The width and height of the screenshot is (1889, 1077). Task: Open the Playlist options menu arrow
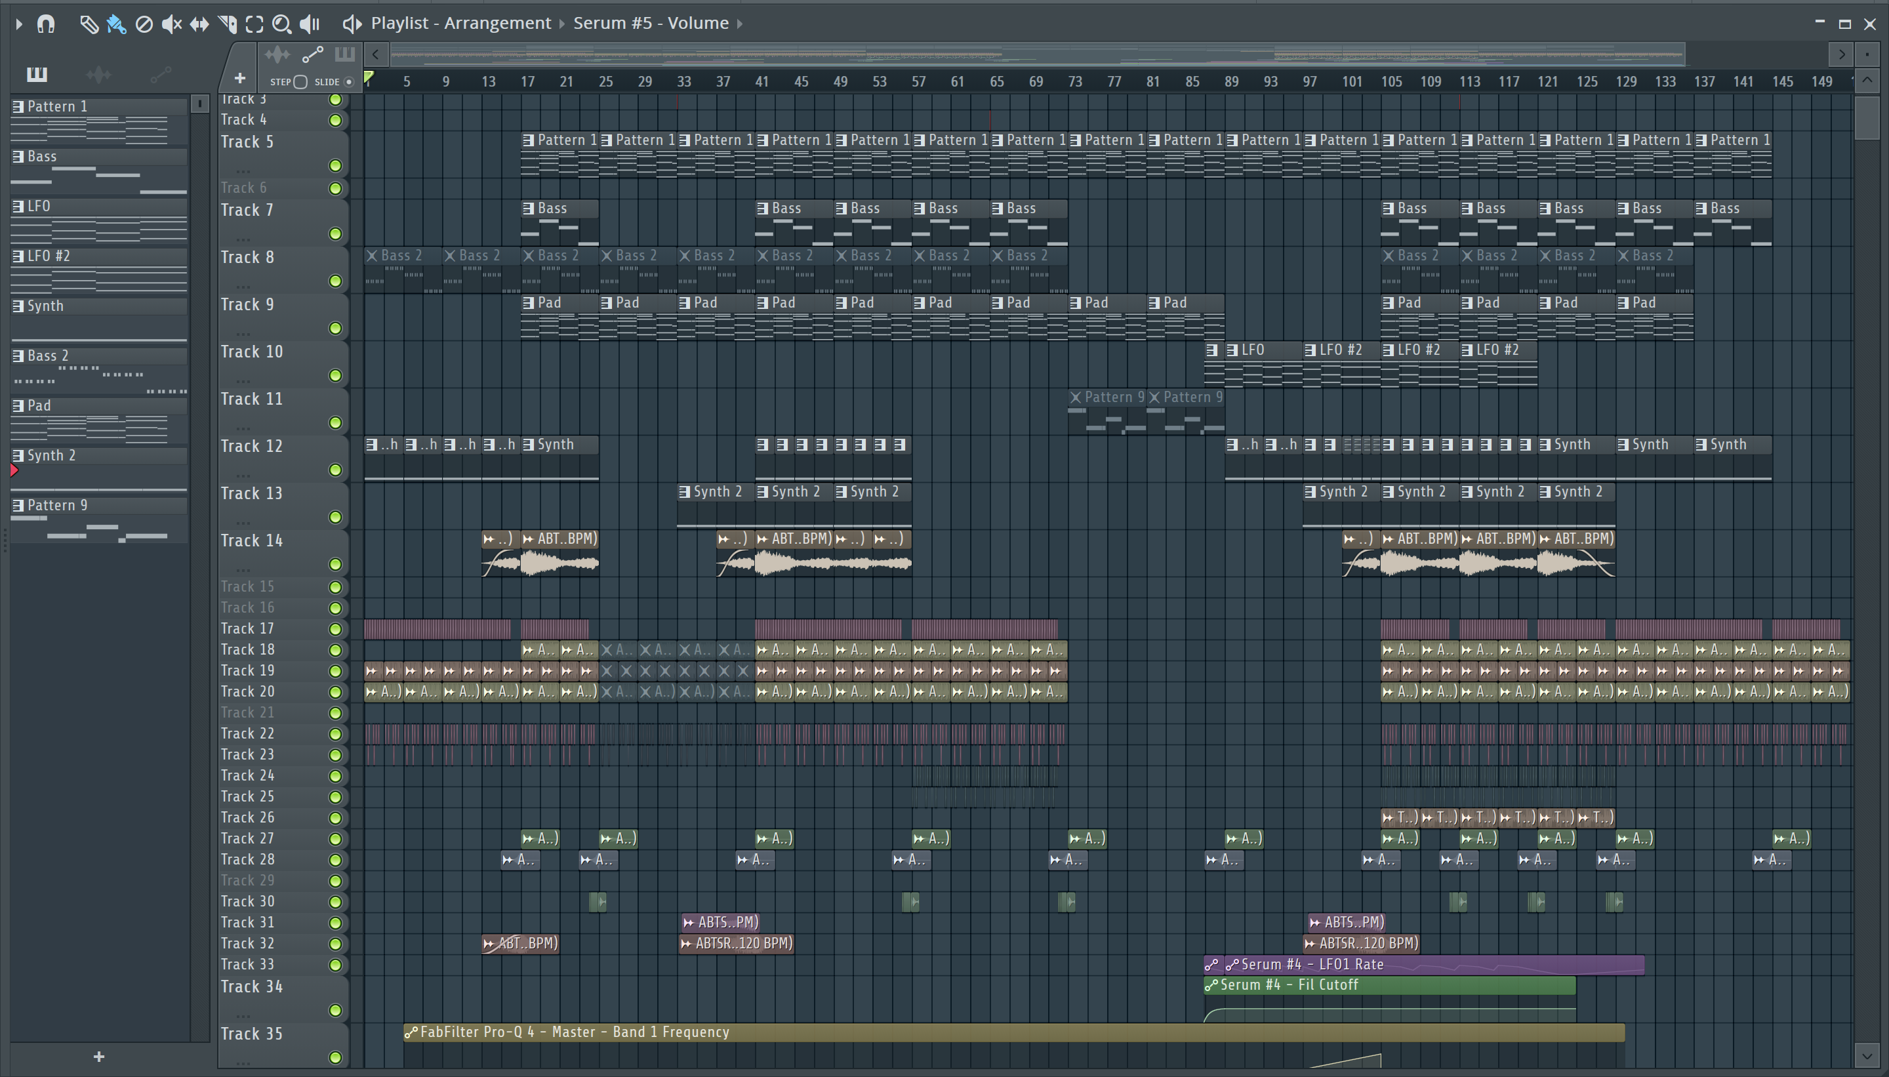click(19, 24)
